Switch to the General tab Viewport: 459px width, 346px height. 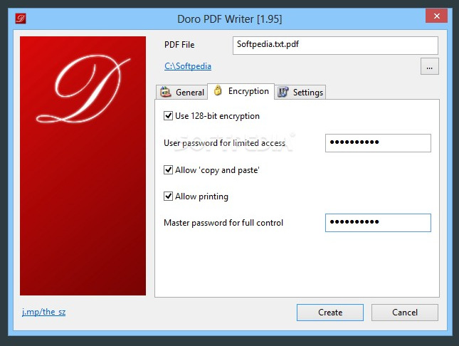181,93
